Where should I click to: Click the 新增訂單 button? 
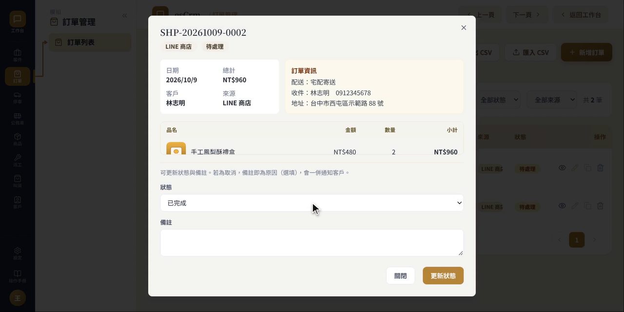586,52
